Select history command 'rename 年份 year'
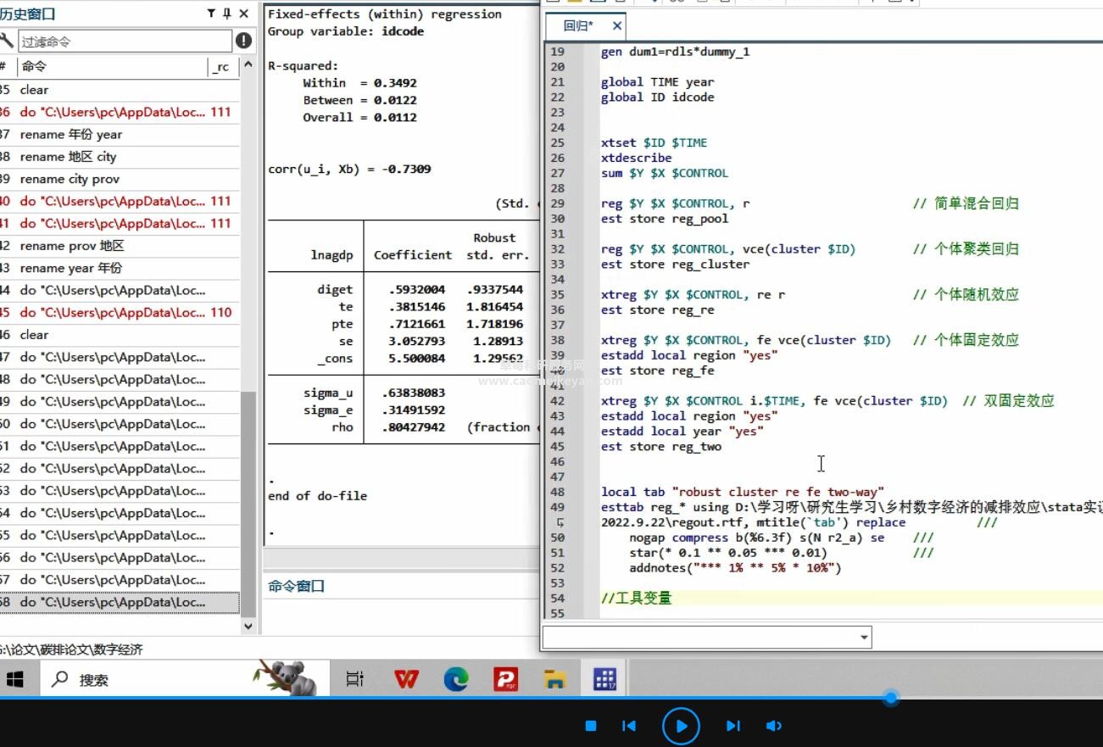 (x=71, y=134)
